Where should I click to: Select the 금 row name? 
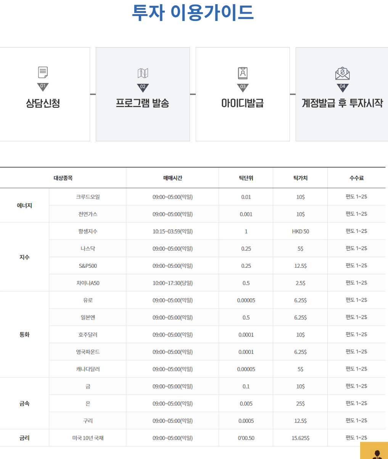pyautogui.click(x=88, y=386)
